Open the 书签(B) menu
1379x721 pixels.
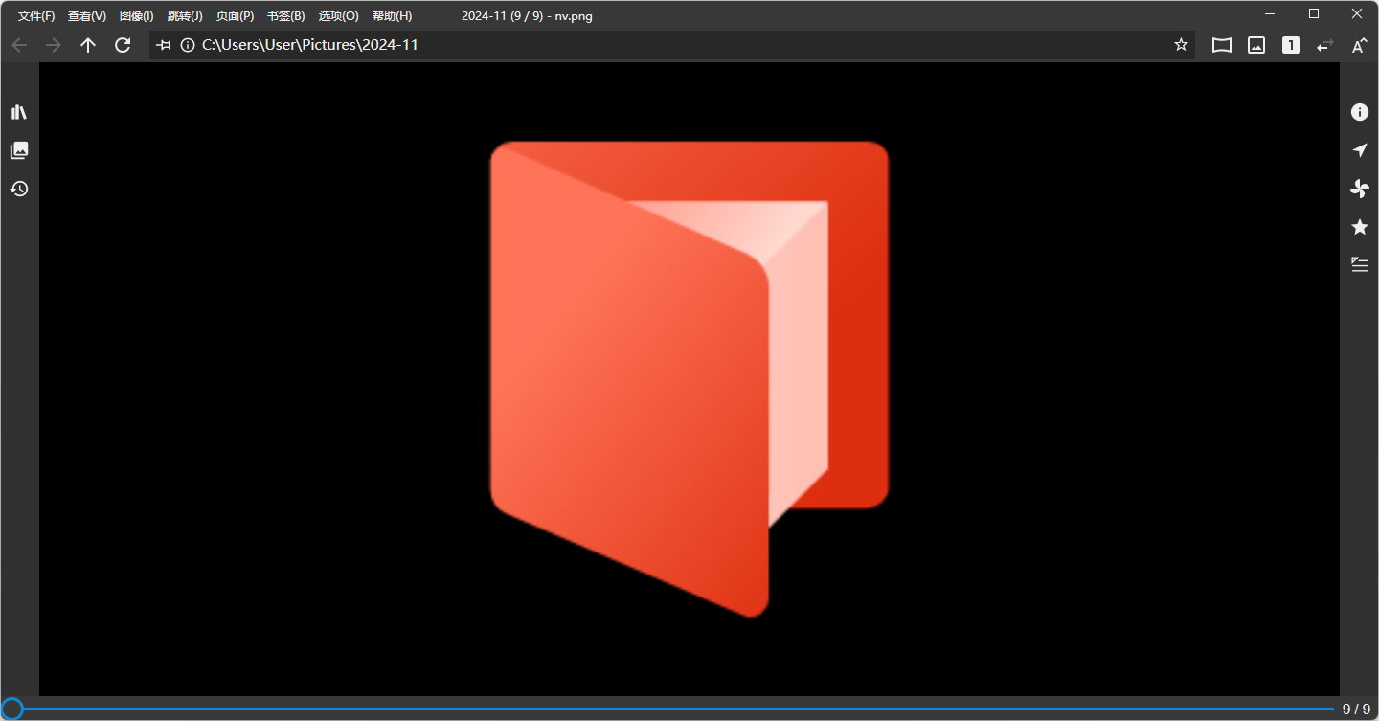[x=286, y=16]
